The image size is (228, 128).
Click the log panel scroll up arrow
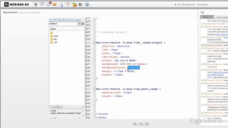coord(83,111)
